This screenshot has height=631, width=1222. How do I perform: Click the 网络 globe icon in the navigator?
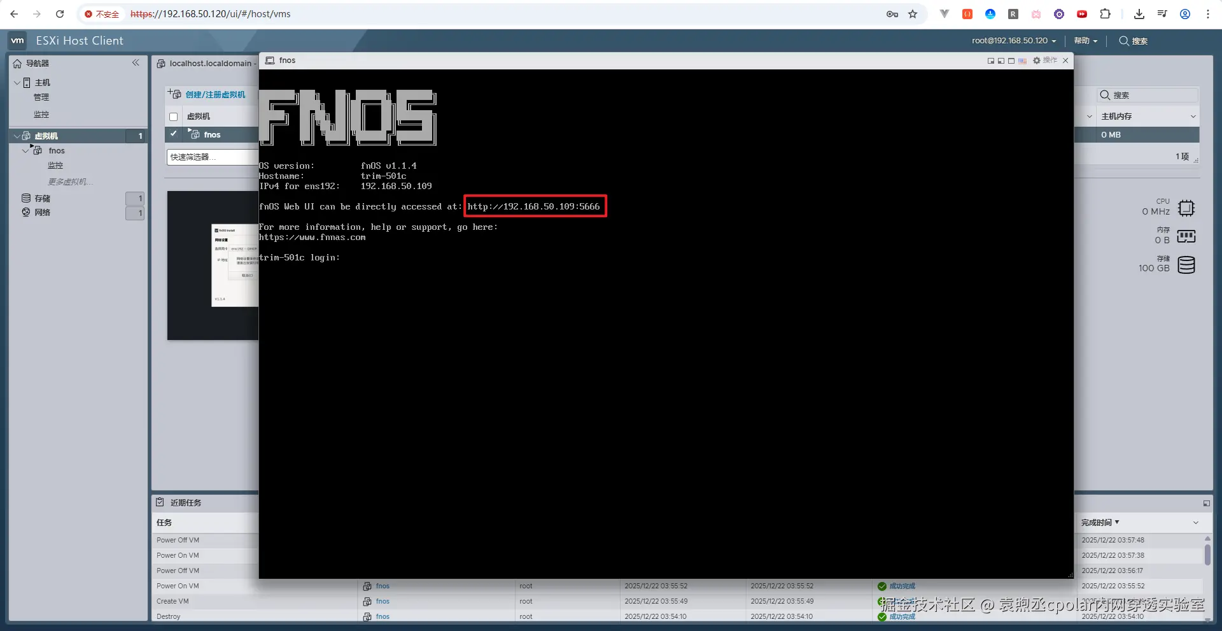tap(26, 212)
